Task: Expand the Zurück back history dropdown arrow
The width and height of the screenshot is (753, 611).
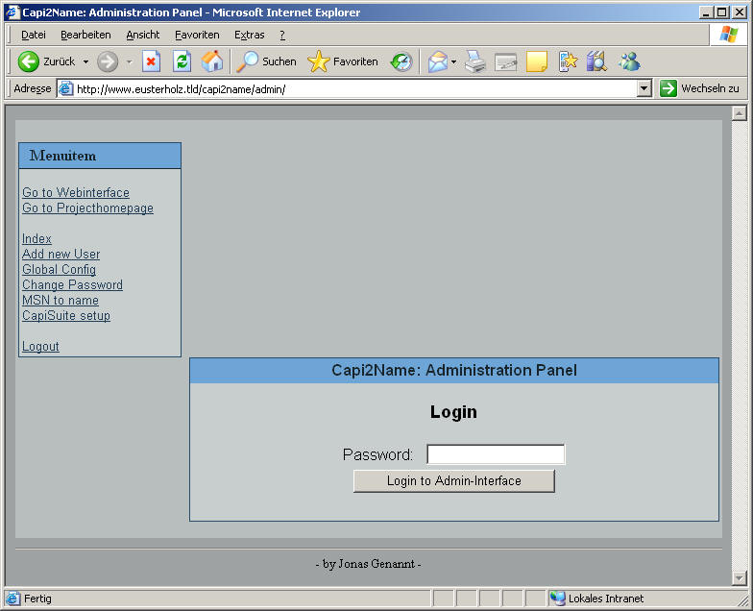Action: pos(85,61)
